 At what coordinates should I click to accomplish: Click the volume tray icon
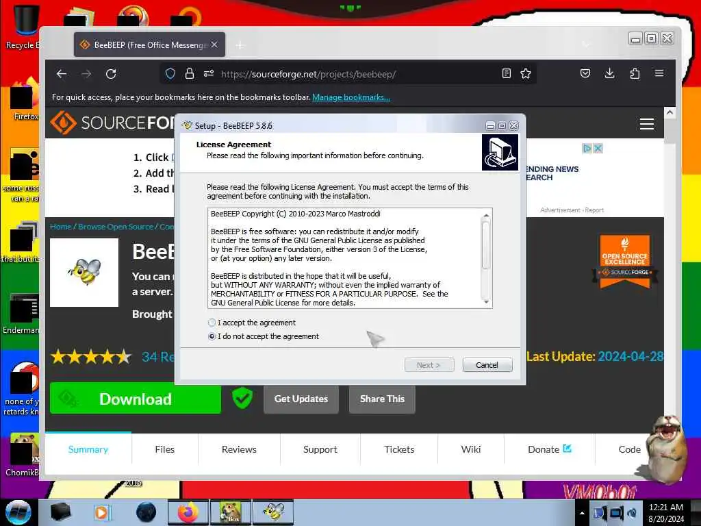click(x=632, y=512)
